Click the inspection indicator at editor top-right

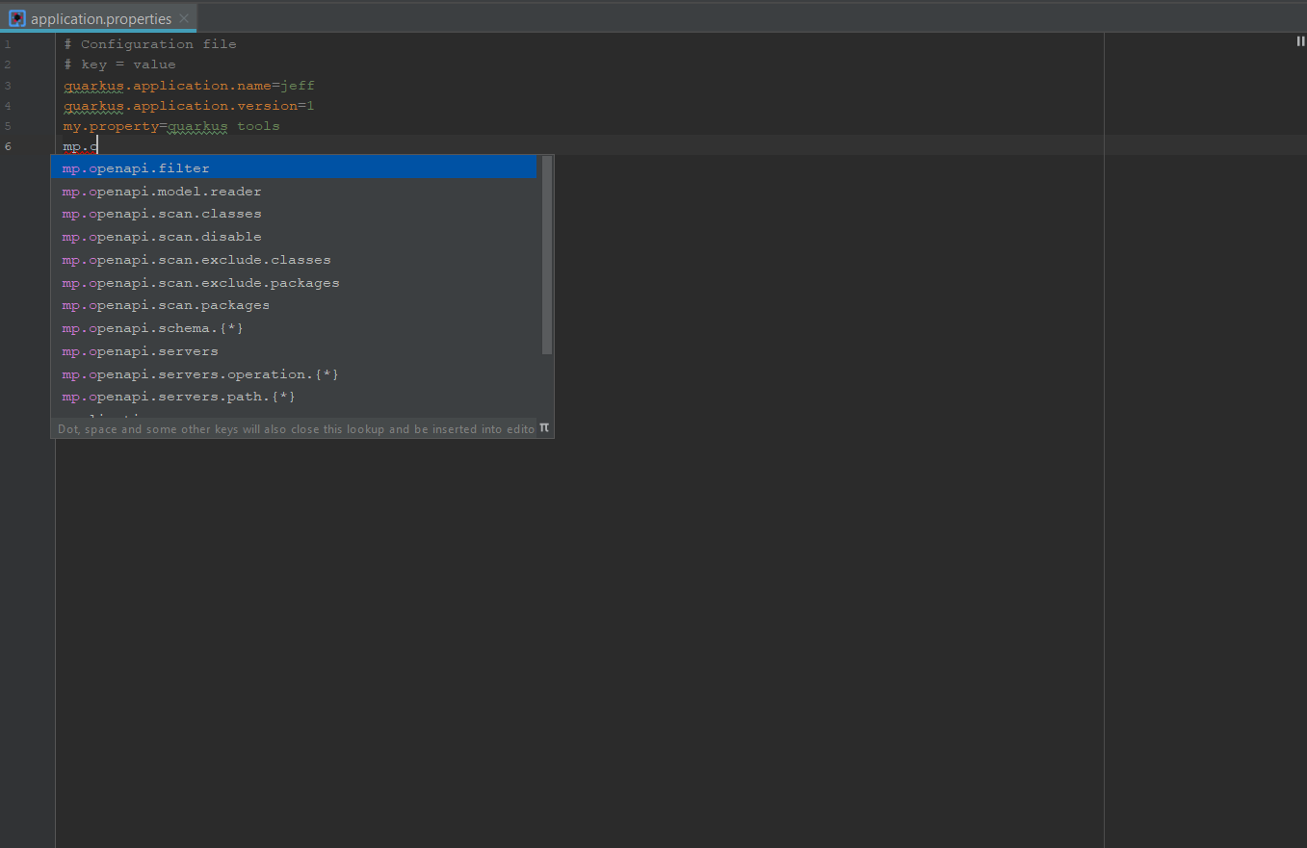[1300, 40]
